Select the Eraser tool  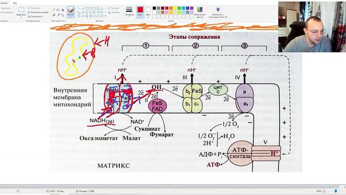click(x=54, y=15)
